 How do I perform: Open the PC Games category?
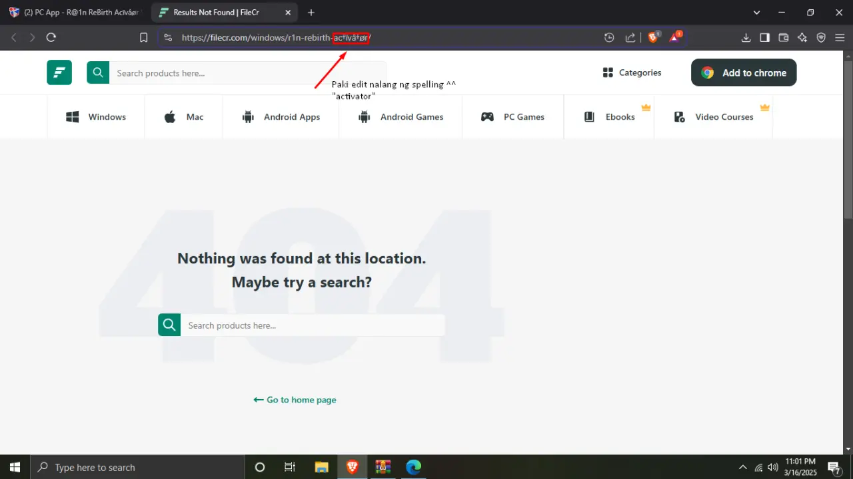[513, 116]
